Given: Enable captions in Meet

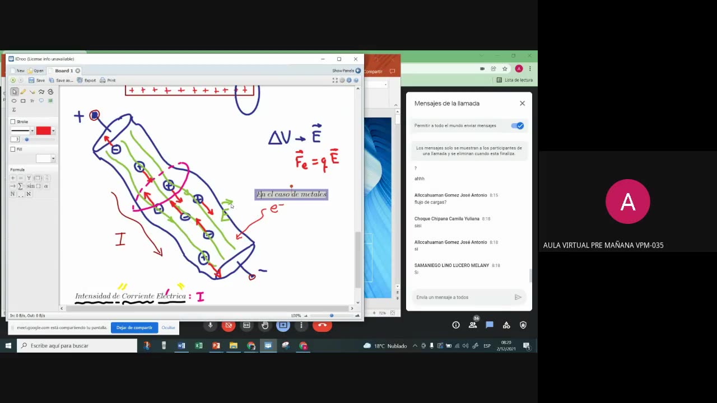Looking at the screenshot, I should (x=246, y=325).
